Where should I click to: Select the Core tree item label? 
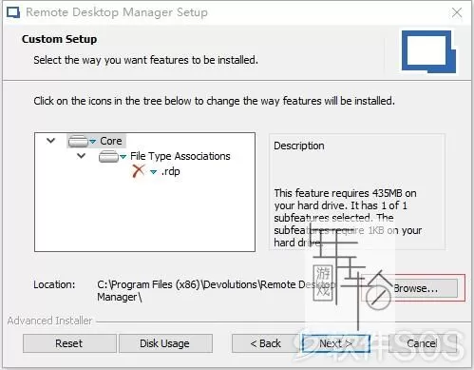click(x=111, y=141)
